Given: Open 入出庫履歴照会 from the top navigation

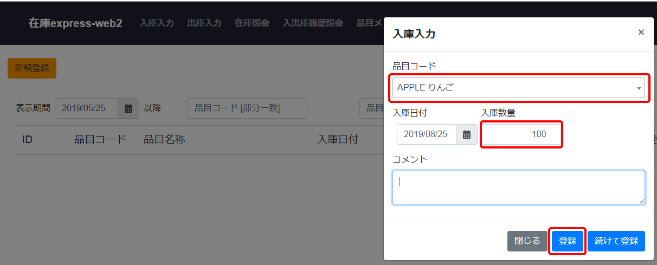Looking at the screenshot, I should [313, 23].
